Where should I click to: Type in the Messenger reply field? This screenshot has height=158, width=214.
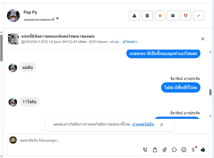80,140
